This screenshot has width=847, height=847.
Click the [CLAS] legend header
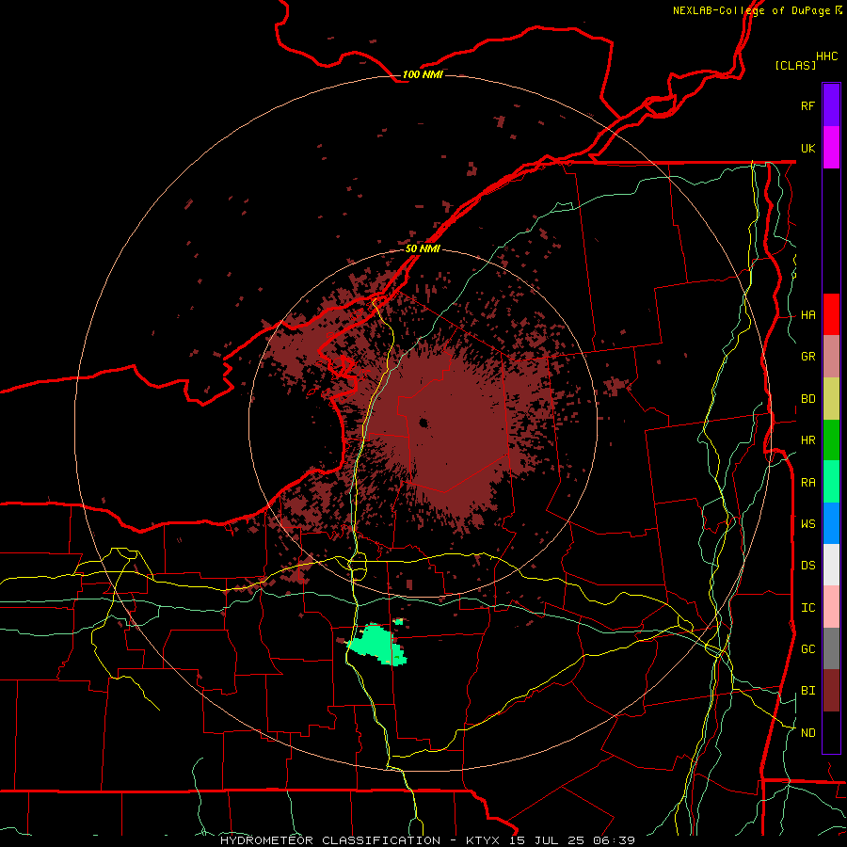pyautogui.click(x=795, y=65)
